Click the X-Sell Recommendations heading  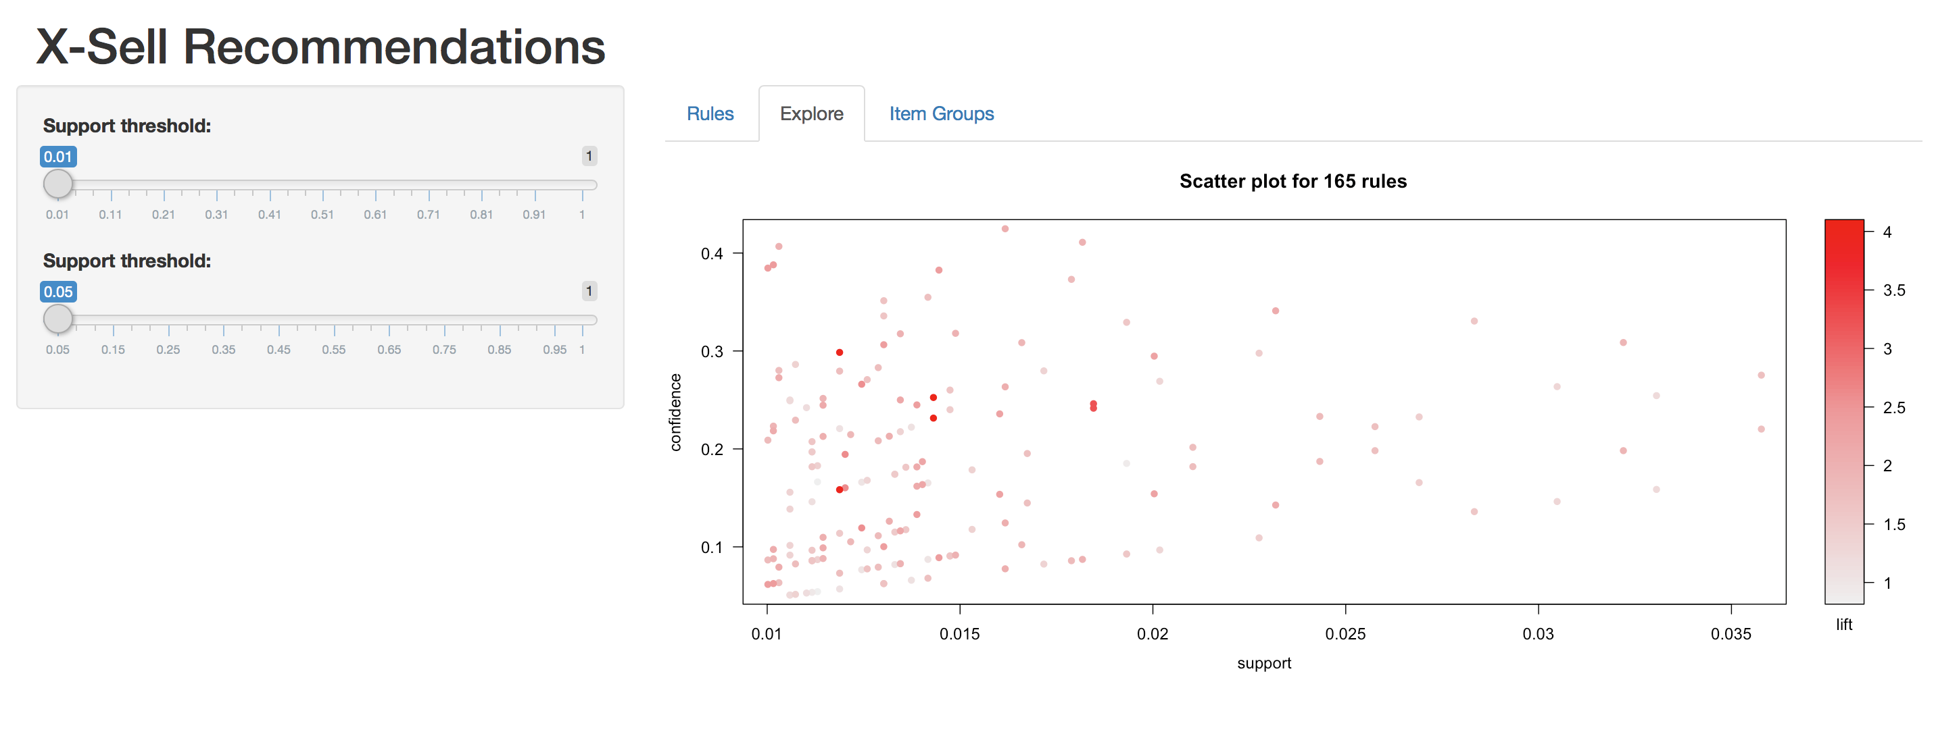click(x=321, y=47)
